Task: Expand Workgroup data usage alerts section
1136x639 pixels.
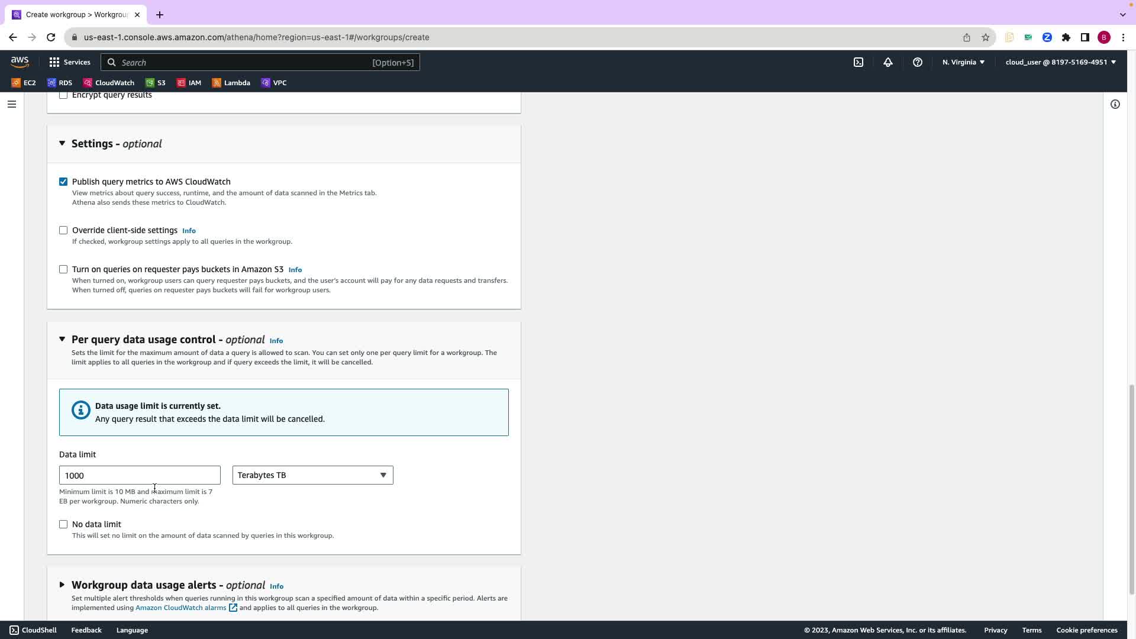Action: (62, 585)
